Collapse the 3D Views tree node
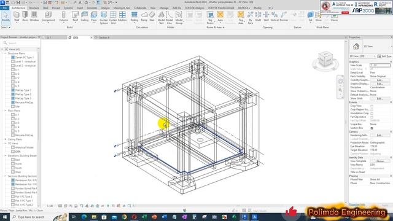Image resolution: width=393 pixels, height=221 pixels. click(x=6, y=143)
